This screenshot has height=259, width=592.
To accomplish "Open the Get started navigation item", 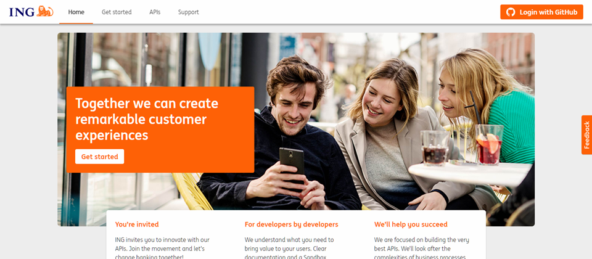I will (x=117, y=12).
